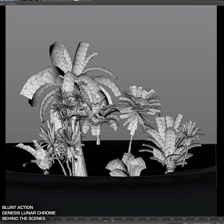Jump to frame 240 on timeline ruler

(x=136, y=219)
